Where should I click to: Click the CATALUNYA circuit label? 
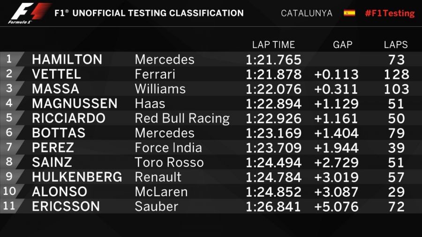[x=306, y=13]
